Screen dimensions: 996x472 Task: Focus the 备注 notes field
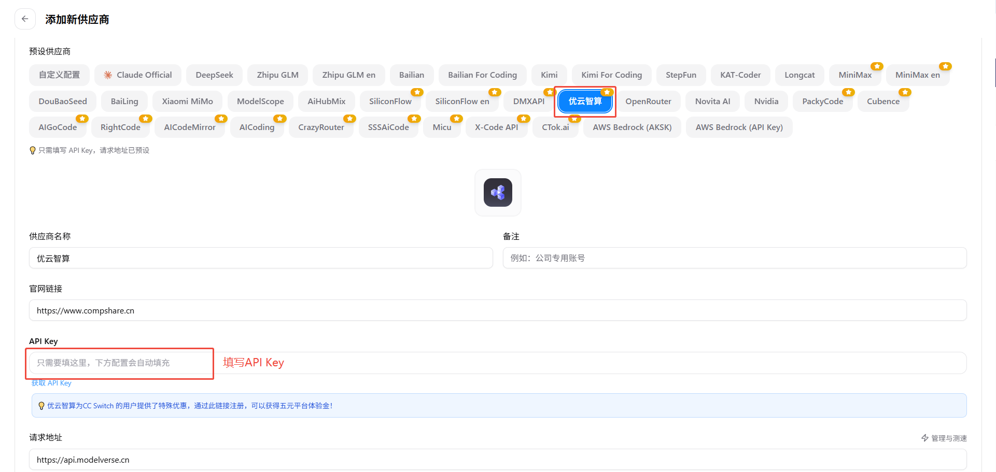pyautogui.click(x=734, y=258)
